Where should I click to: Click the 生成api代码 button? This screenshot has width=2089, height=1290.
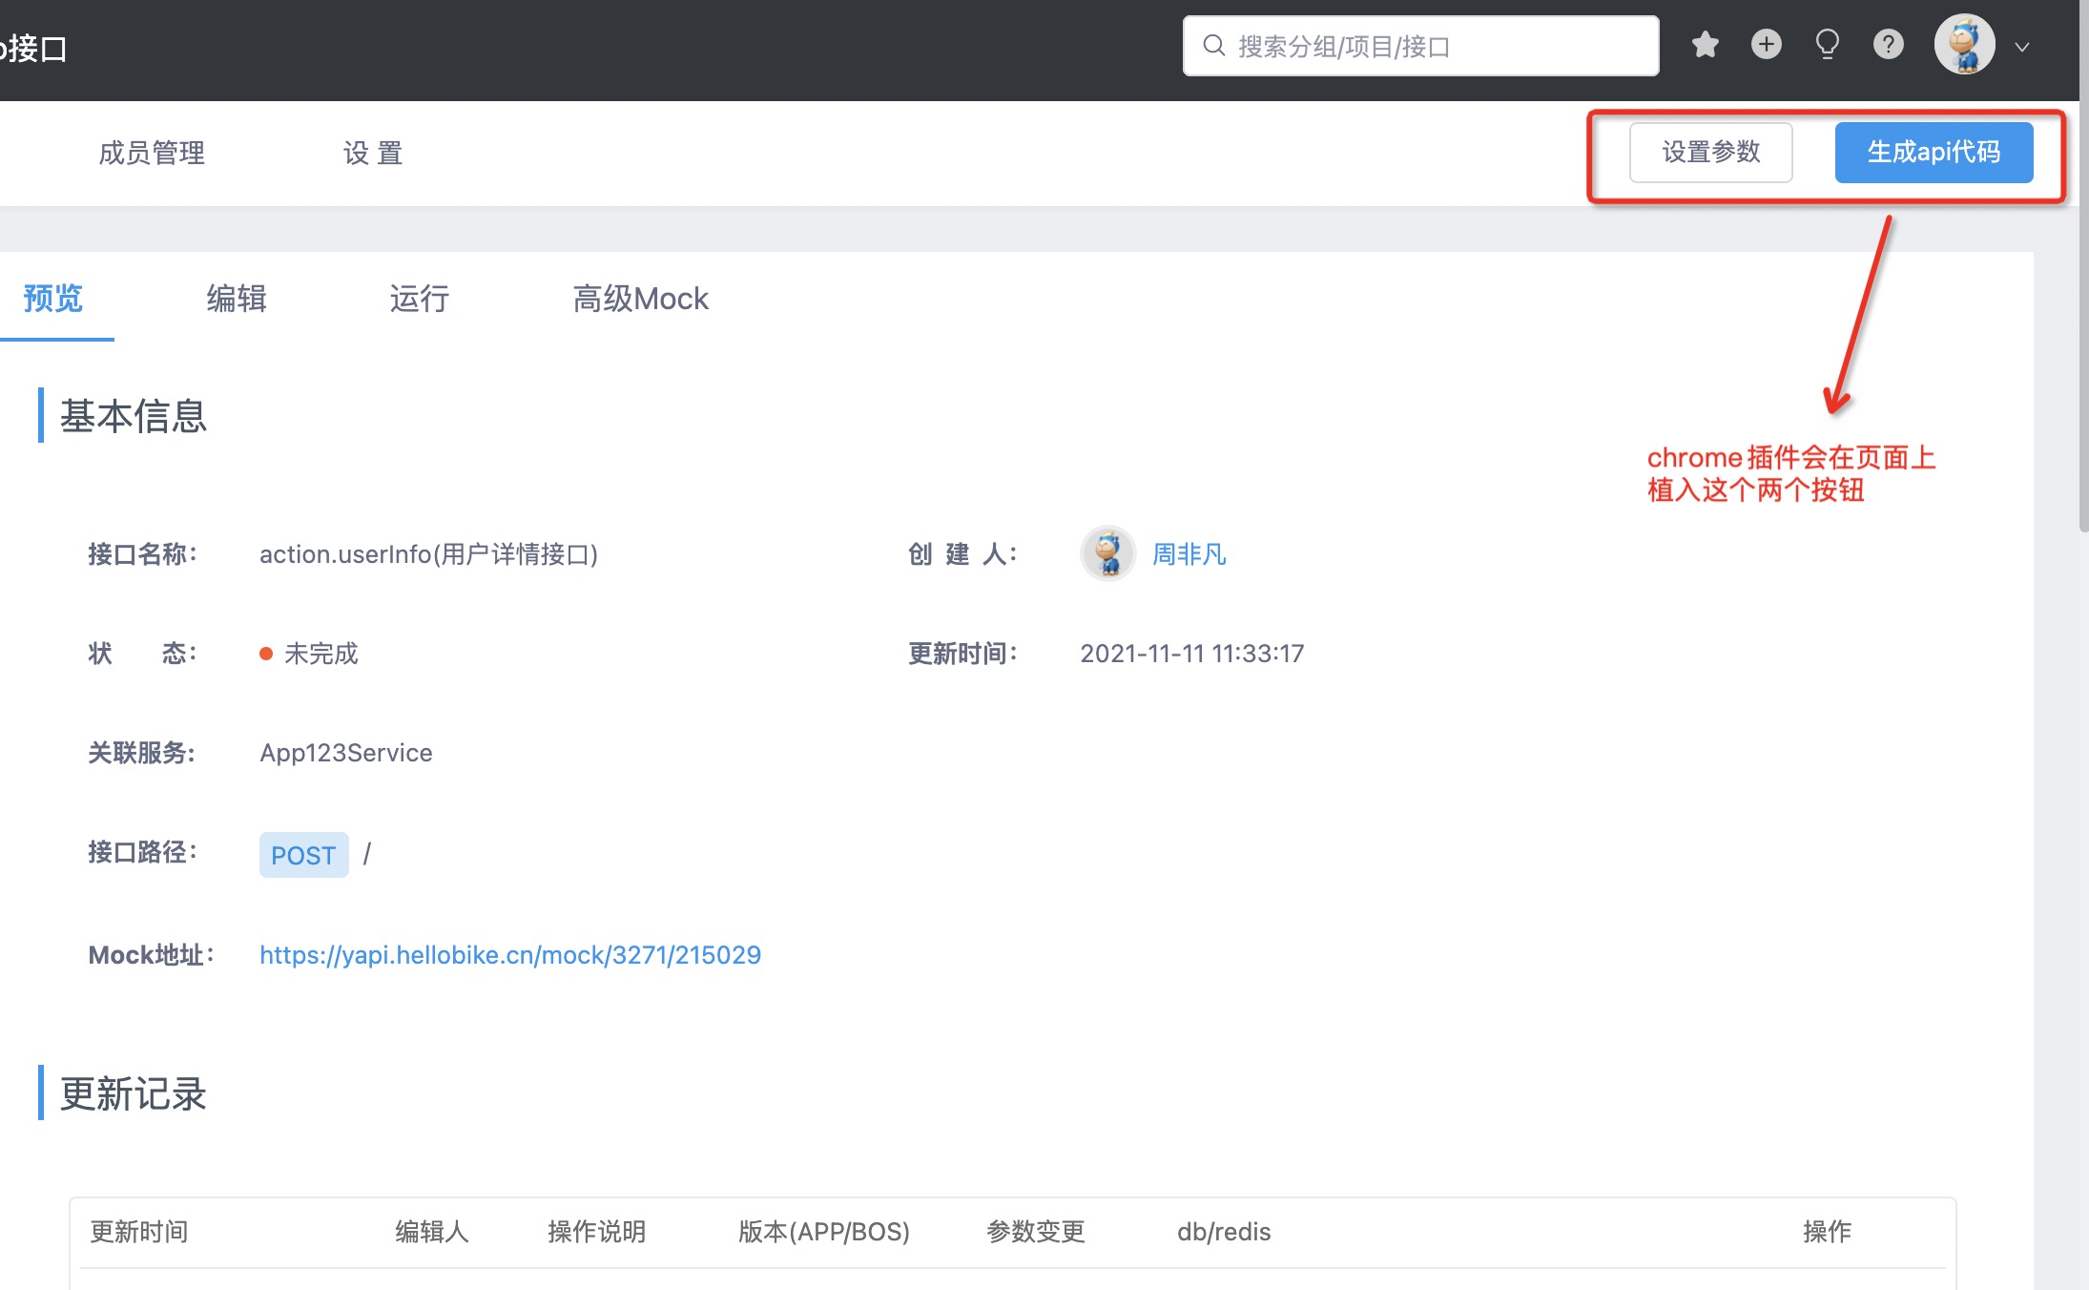[1934, 153]
